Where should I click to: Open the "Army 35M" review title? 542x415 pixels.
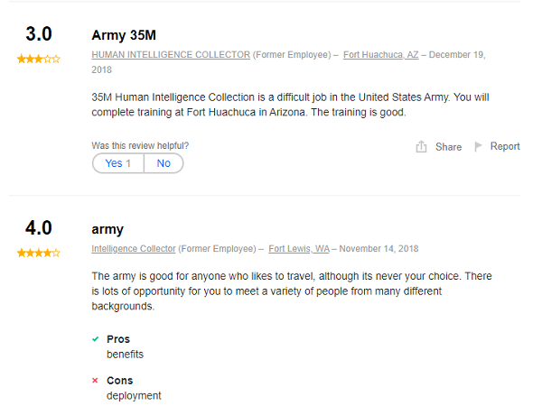pyautogui.click(x=124, y=35)
